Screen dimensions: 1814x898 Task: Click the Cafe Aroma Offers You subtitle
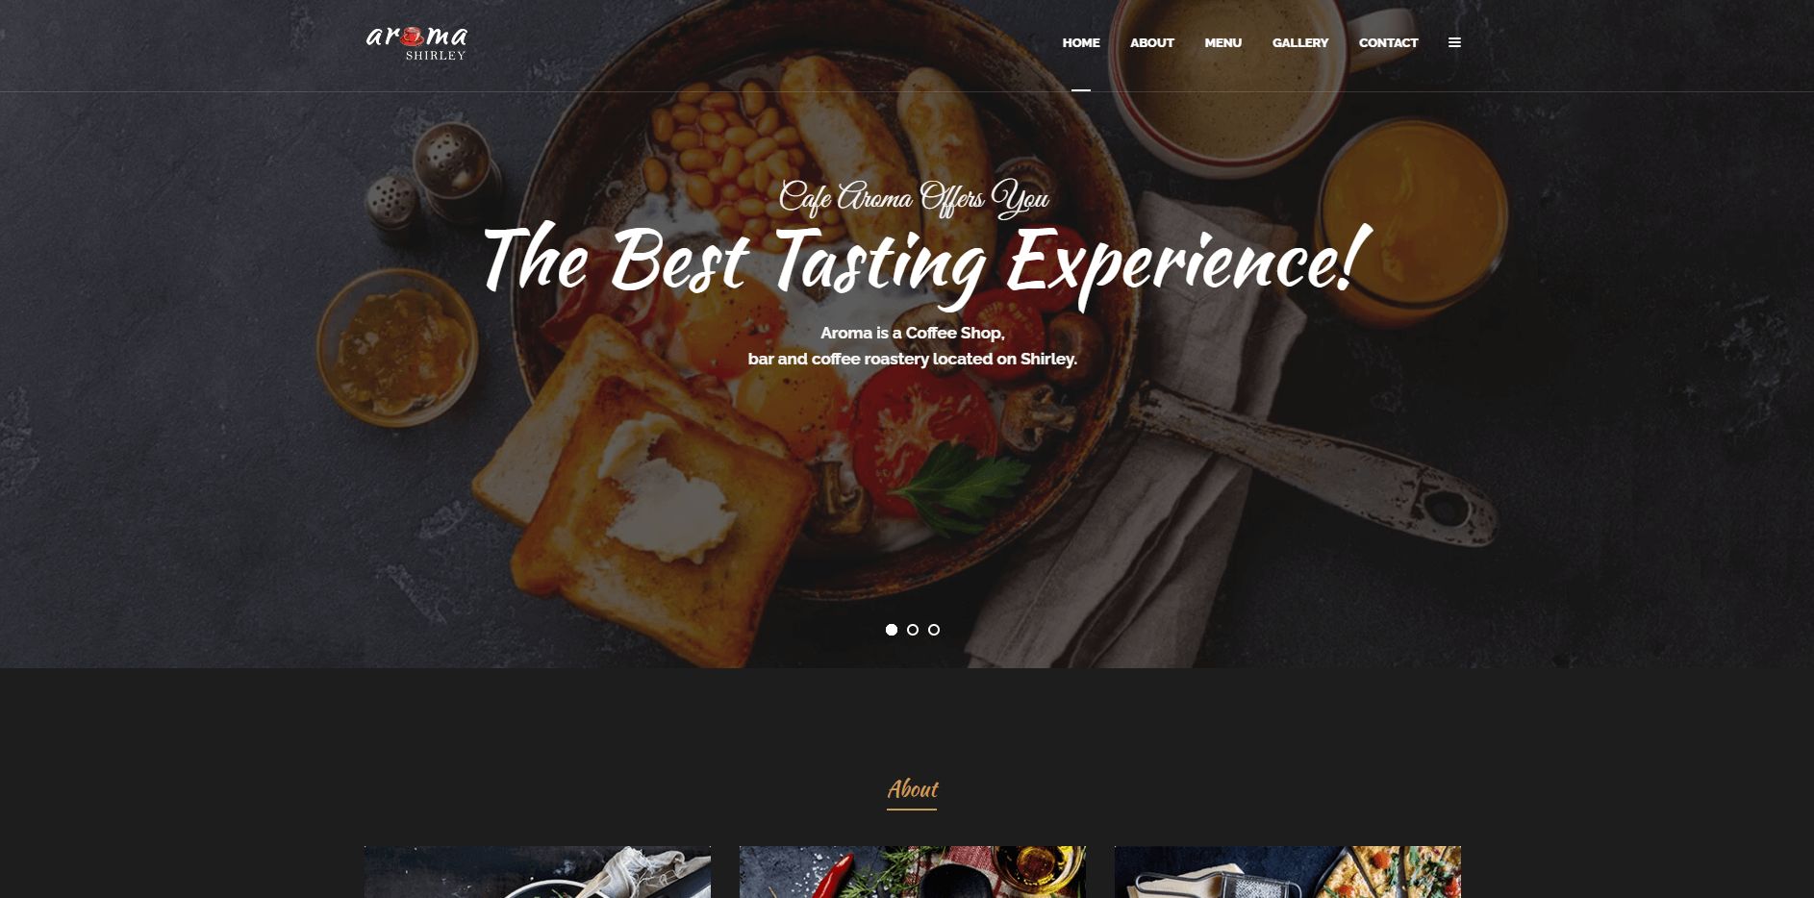click(x=913, y=198)
